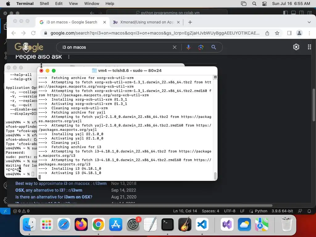
Task: Open Chrome three-dot menu
Action: pos(309,33)
